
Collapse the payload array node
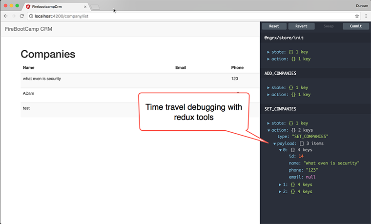point(274,143)
